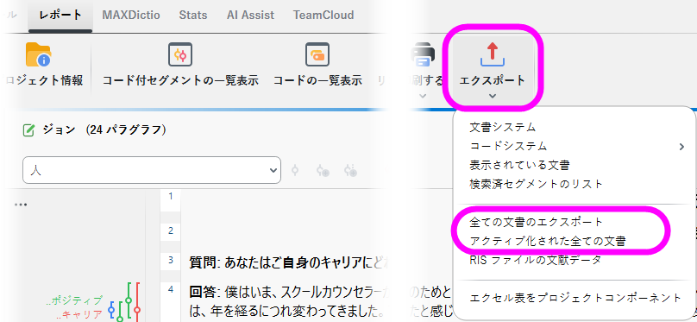This screenshot has width=697, height=322.
Task: Choose 文書システム from export menu
Action: click(503, 127)
